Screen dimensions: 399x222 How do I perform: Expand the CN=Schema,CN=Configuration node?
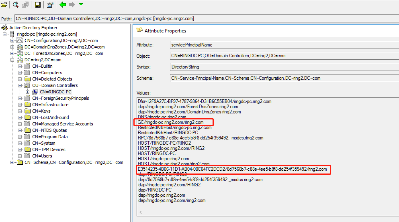pos(12,162)
